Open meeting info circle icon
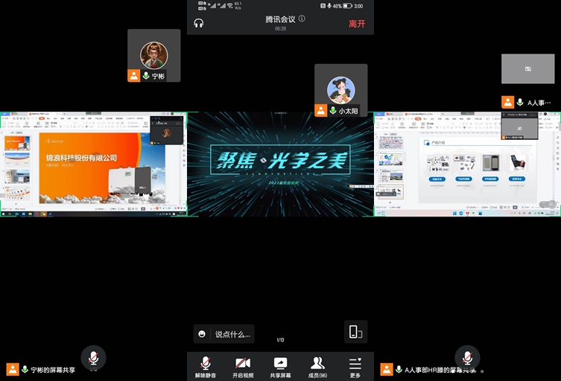This screenshot has width=561, height=381. pos(302,19)
